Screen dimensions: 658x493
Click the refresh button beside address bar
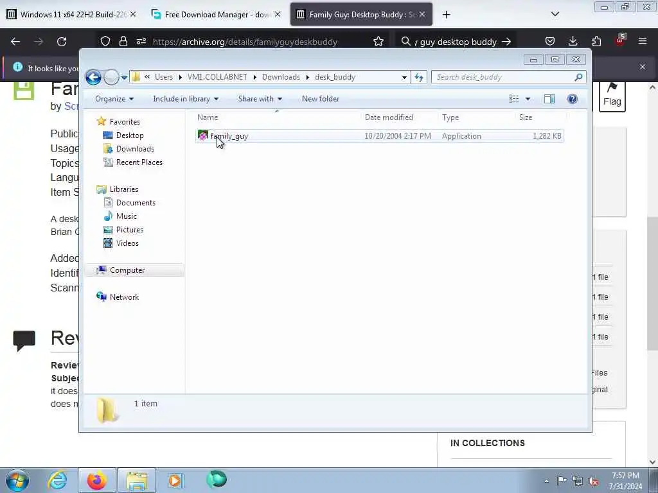(419, 77)
